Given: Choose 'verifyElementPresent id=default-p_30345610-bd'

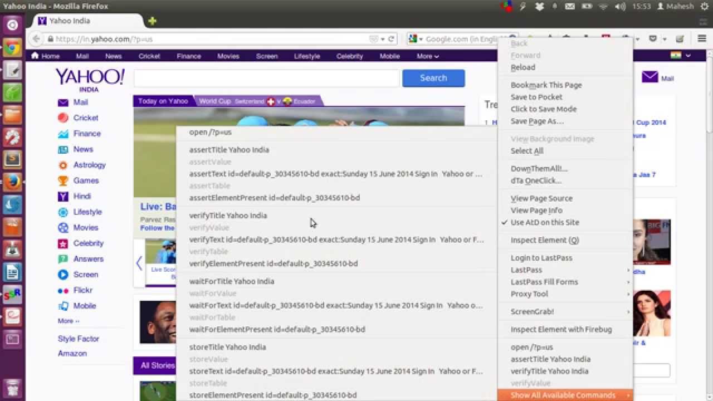Looking at the screenshot, I should [336, 263].
